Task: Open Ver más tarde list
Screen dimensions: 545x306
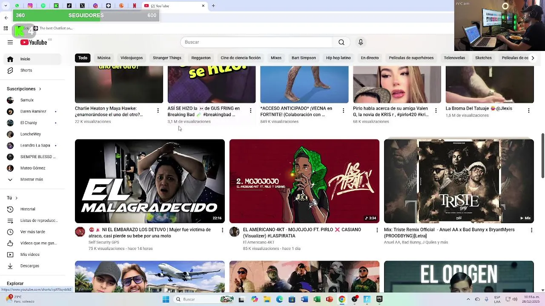Action: 32,232
